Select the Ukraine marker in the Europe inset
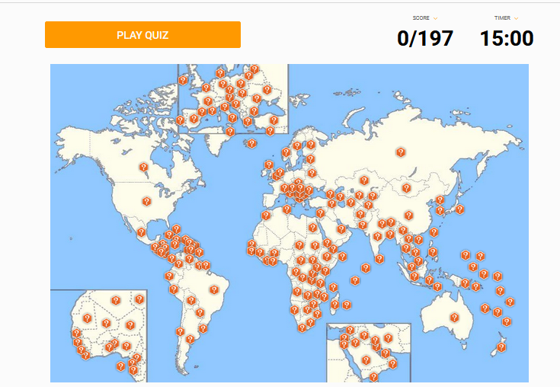This screenshot has width=560, height=387. tap(267, 90)
